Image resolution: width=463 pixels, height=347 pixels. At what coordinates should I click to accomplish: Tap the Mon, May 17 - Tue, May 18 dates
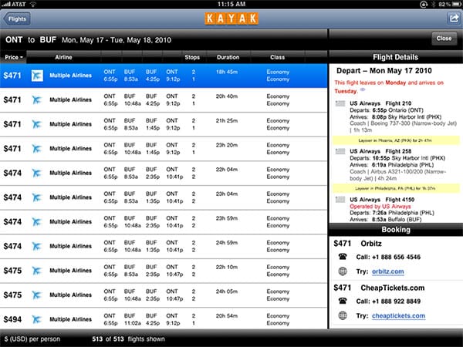click(117, 40)
